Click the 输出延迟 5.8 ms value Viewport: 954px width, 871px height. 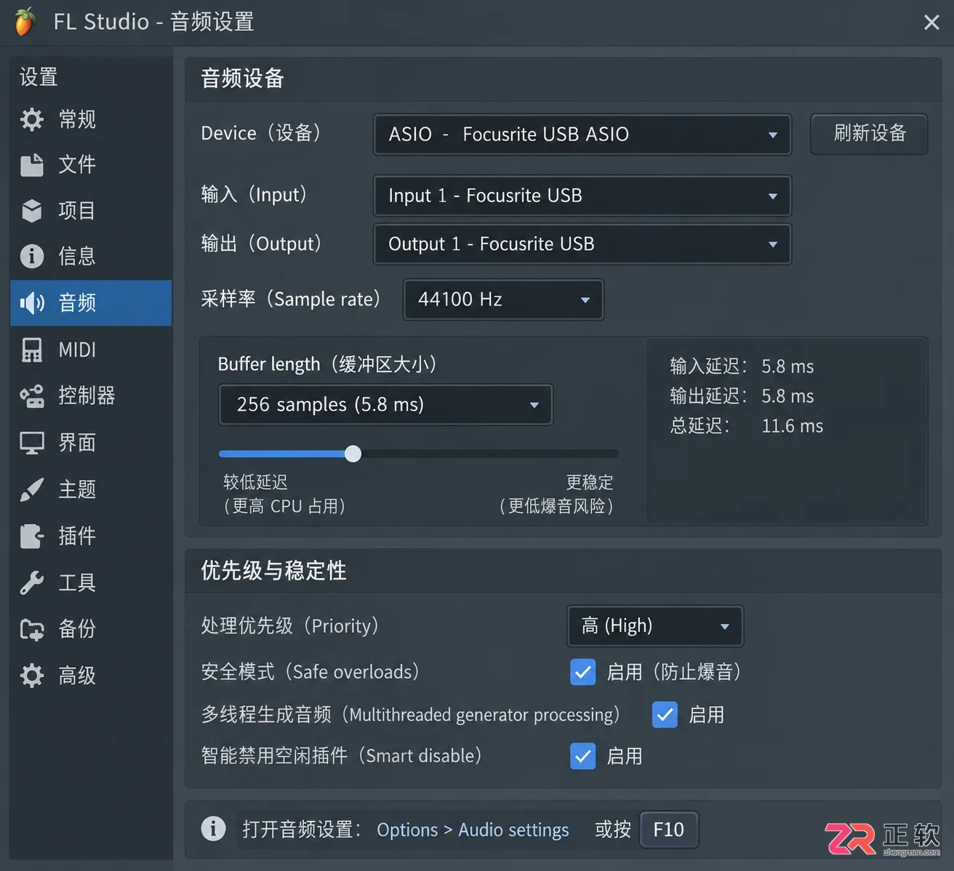click(x=787, y=396)
